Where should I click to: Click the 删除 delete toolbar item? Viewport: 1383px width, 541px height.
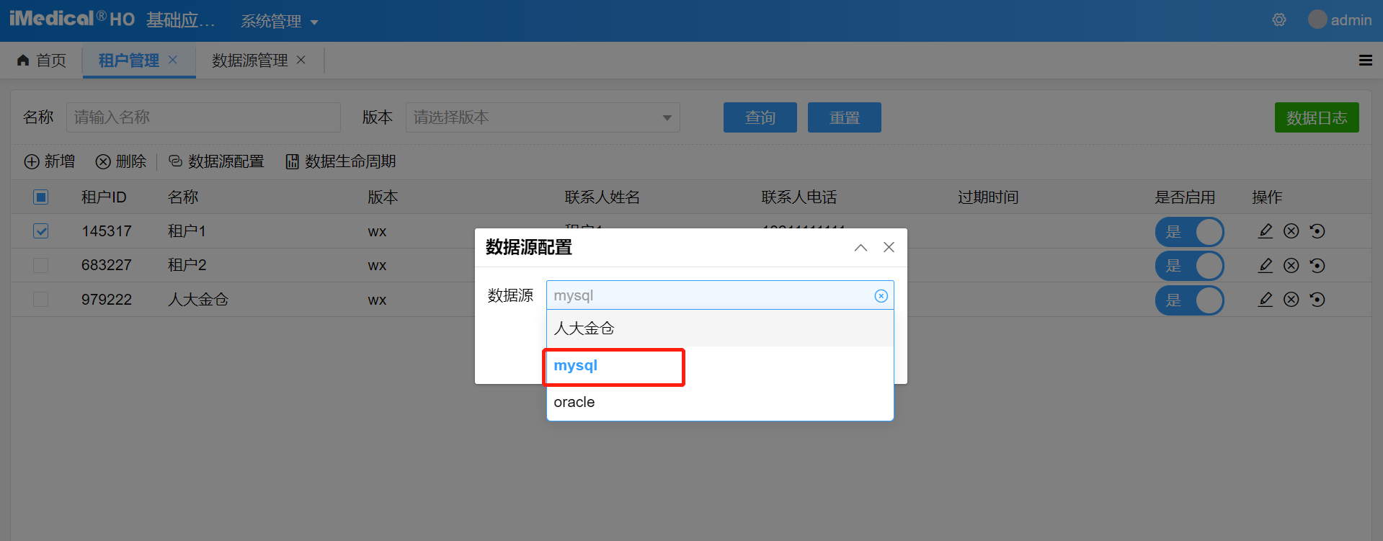pos(121,161)
